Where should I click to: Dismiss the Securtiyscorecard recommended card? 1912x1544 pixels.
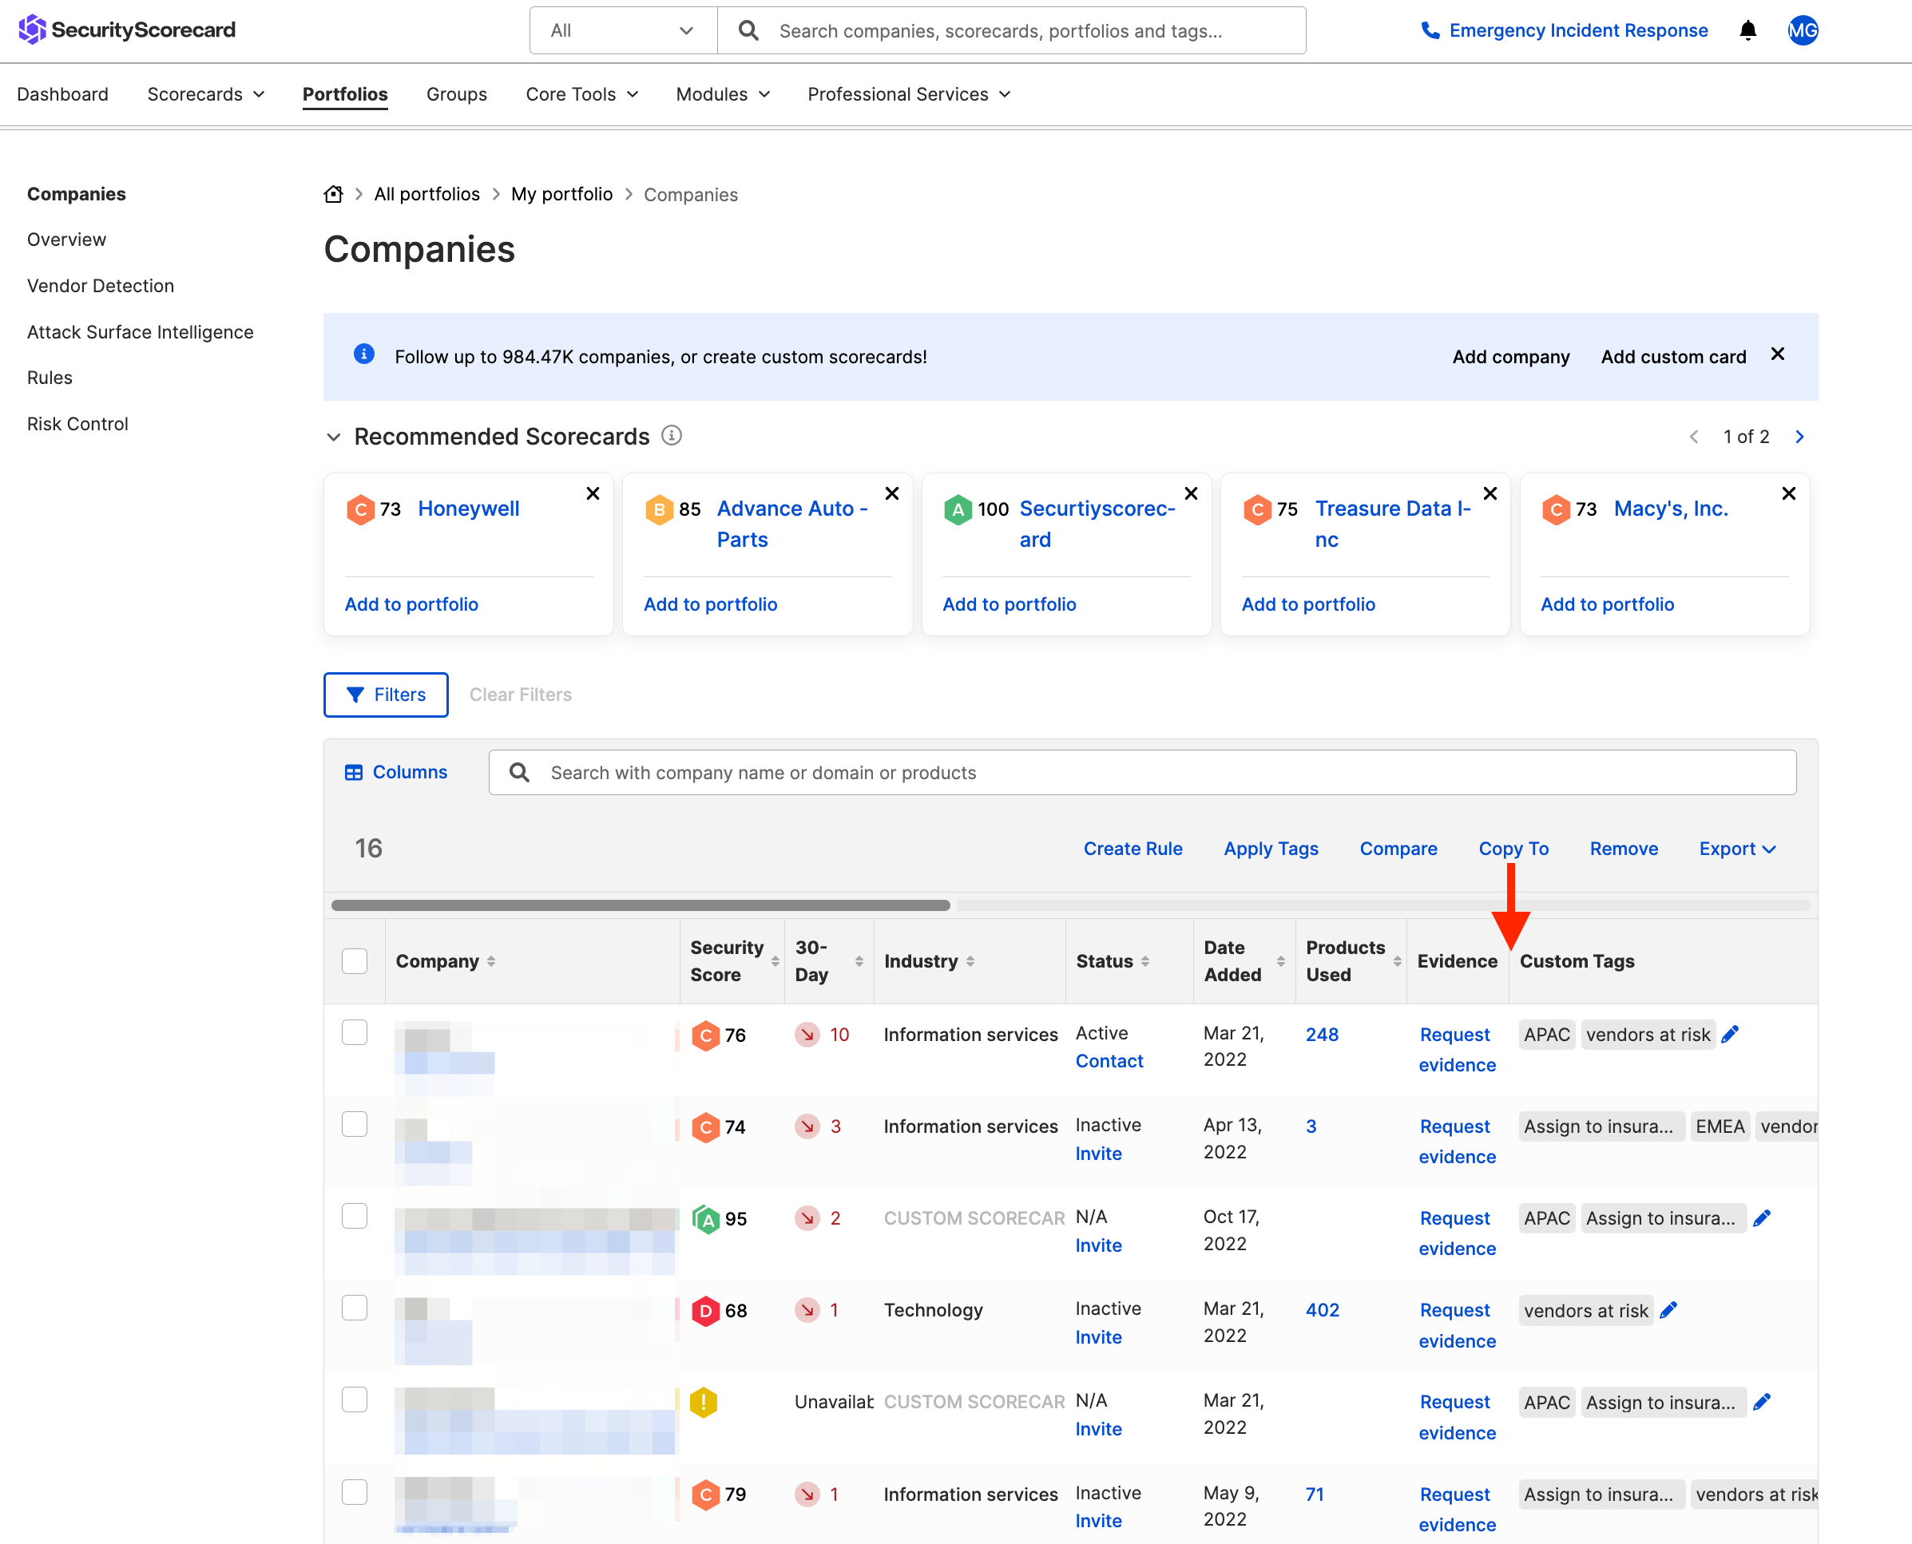[x=1191, y=493]
